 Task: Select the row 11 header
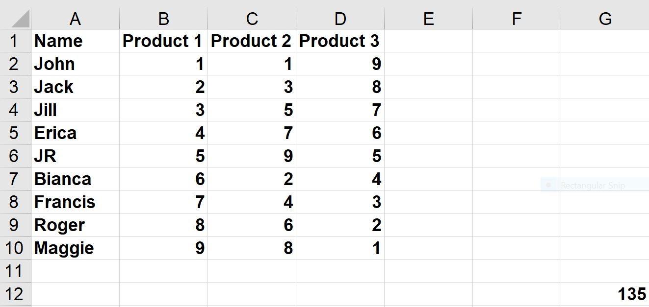pyautogui.click(x=15, y=271)
